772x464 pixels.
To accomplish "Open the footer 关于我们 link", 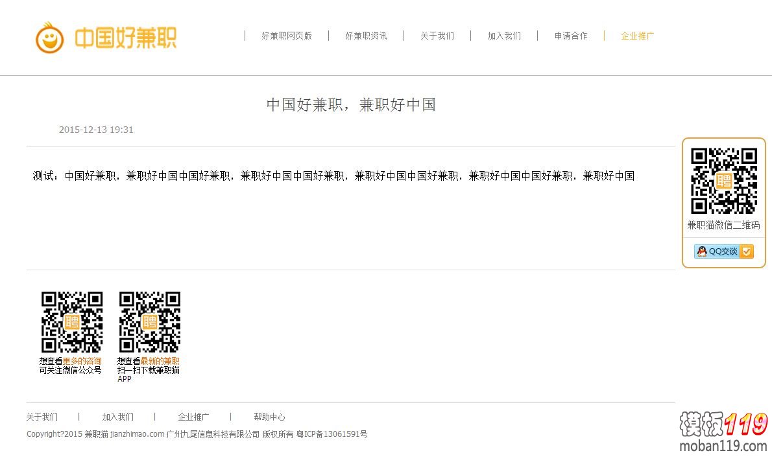I will pyautogui.click(x=42, y=417).
